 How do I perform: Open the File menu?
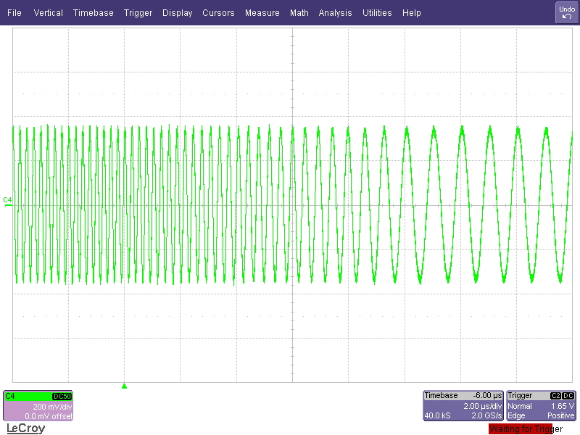[x=14, y=12]
